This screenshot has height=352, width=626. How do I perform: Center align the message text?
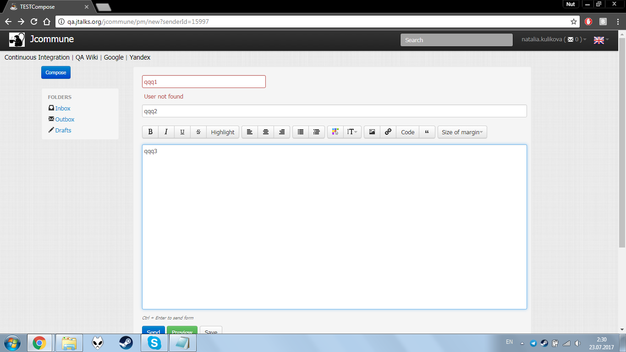265,132
